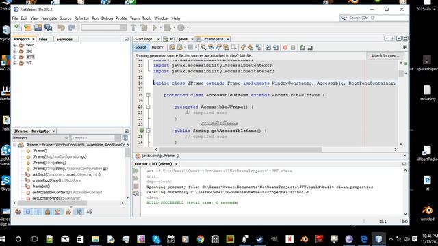Viewport: 438px width, 246px height.
Task: Select the JFTT.java editor tab
Action: point(179,39)
